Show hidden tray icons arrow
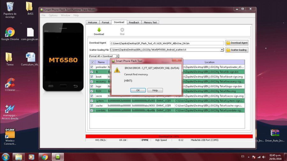 point(248,157)
